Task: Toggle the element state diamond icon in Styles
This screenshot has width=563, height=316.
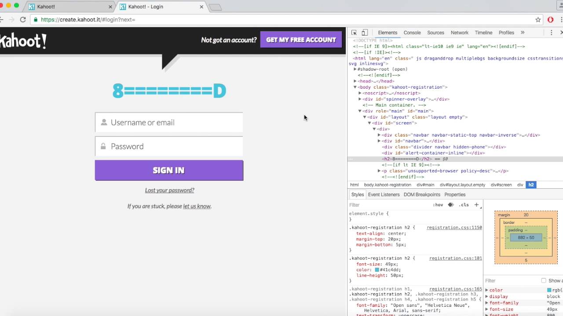Action: [450, 205]
